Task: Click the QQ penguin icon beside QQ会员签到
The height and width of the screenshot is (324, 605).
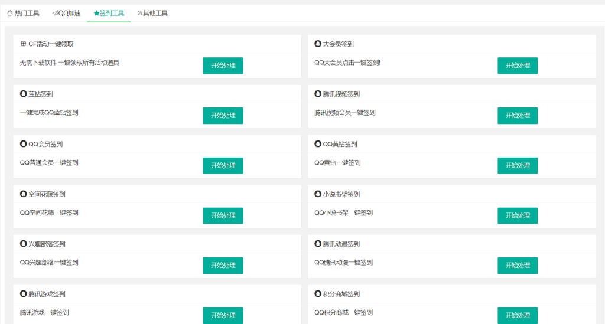Action: pyautogui.click(x=23, y=143)
